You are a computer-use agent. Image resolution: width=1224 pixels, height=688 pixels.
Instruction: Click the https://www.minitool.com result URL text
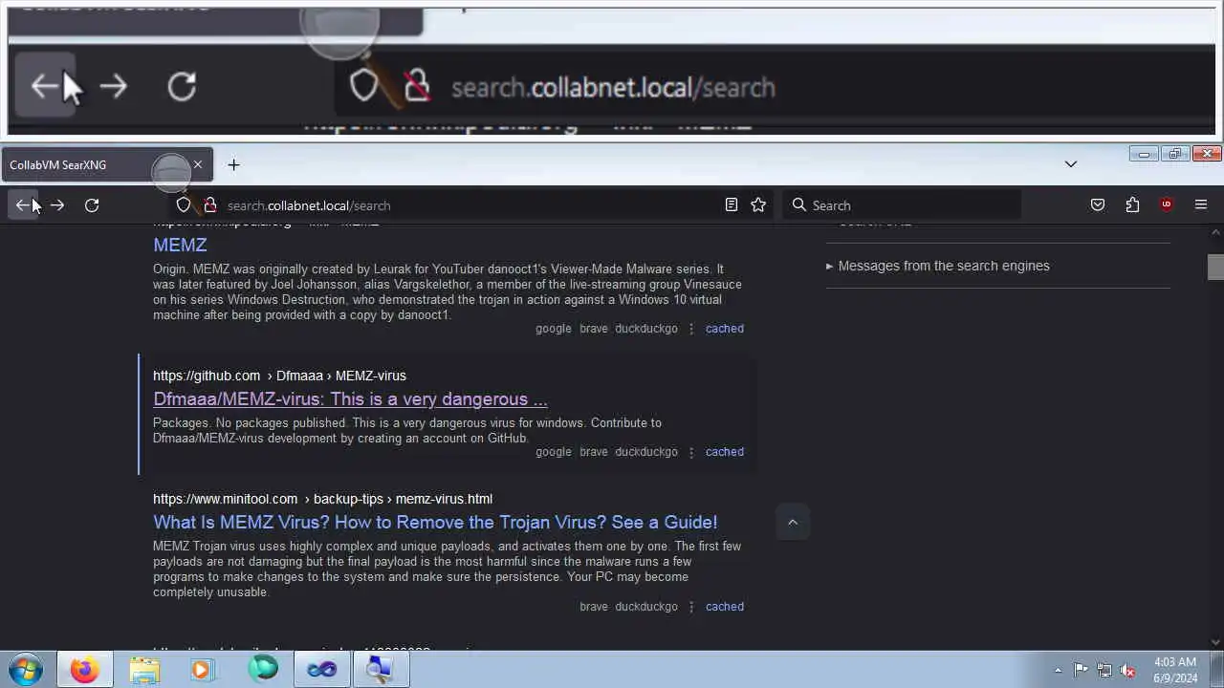tap(225, 499)
